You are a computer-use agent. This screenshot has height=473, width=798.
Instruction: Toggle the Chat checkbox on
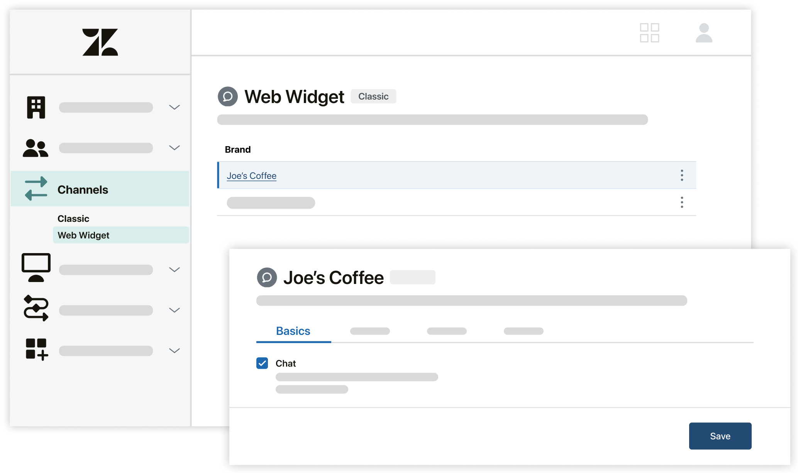[x=263, y=363]
